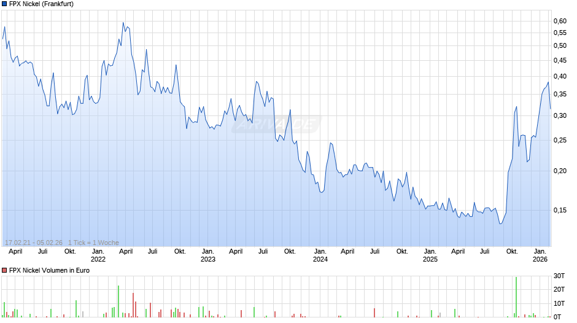This screenshot has width=577, height=323.
Task: Click the 0,40 price axis label
Action: click(560, 77)
